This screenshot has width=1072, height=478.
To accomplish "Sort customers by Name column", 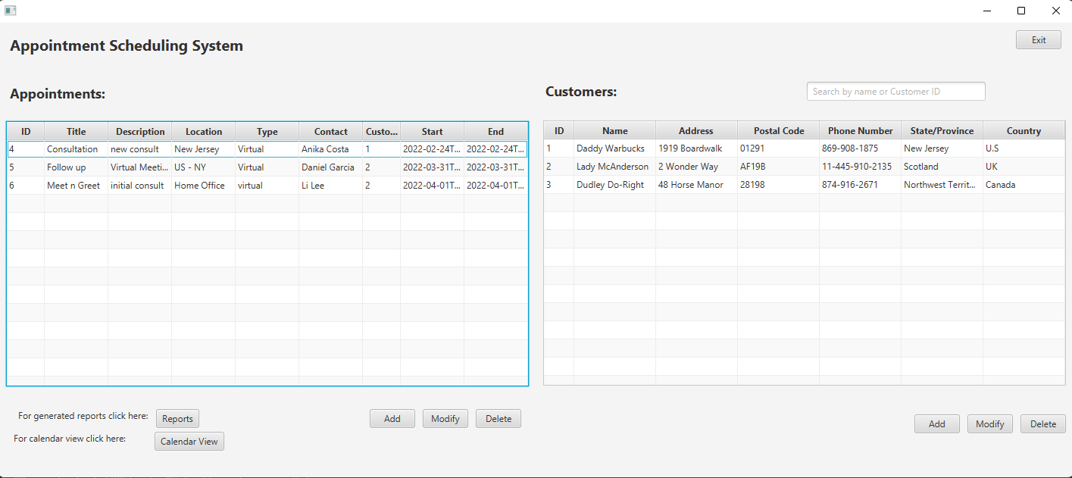I will coord(615,131).
